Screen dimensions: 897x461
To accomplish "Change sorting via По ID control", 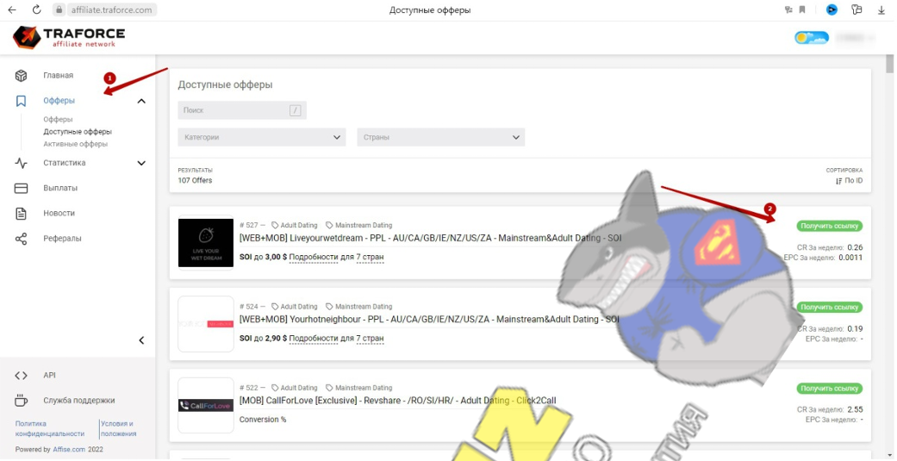I will point(849,180).
